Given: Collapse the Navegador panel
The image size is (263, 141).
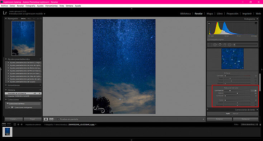Looking at the screenshot, I should (x=6, y=19).
